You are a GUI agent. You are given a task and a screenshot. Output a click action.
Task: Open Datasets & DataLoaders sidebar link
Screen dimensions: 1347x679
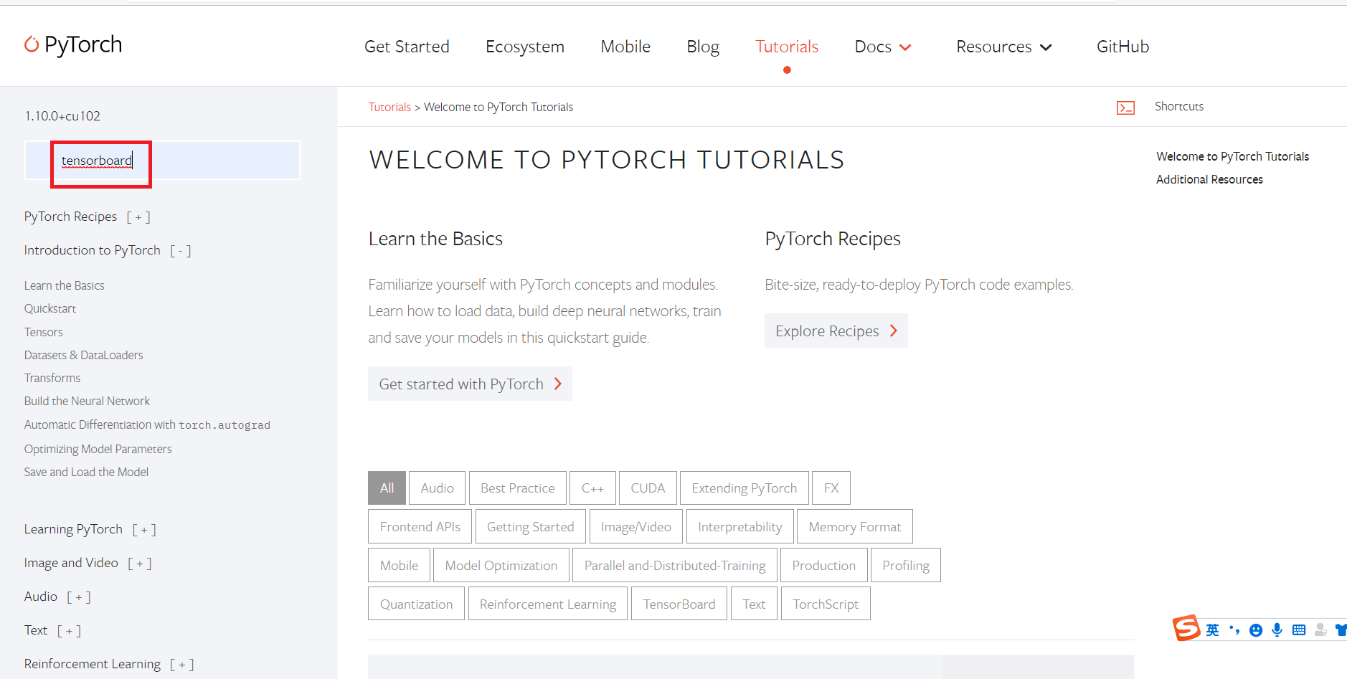tap(84, 355)
